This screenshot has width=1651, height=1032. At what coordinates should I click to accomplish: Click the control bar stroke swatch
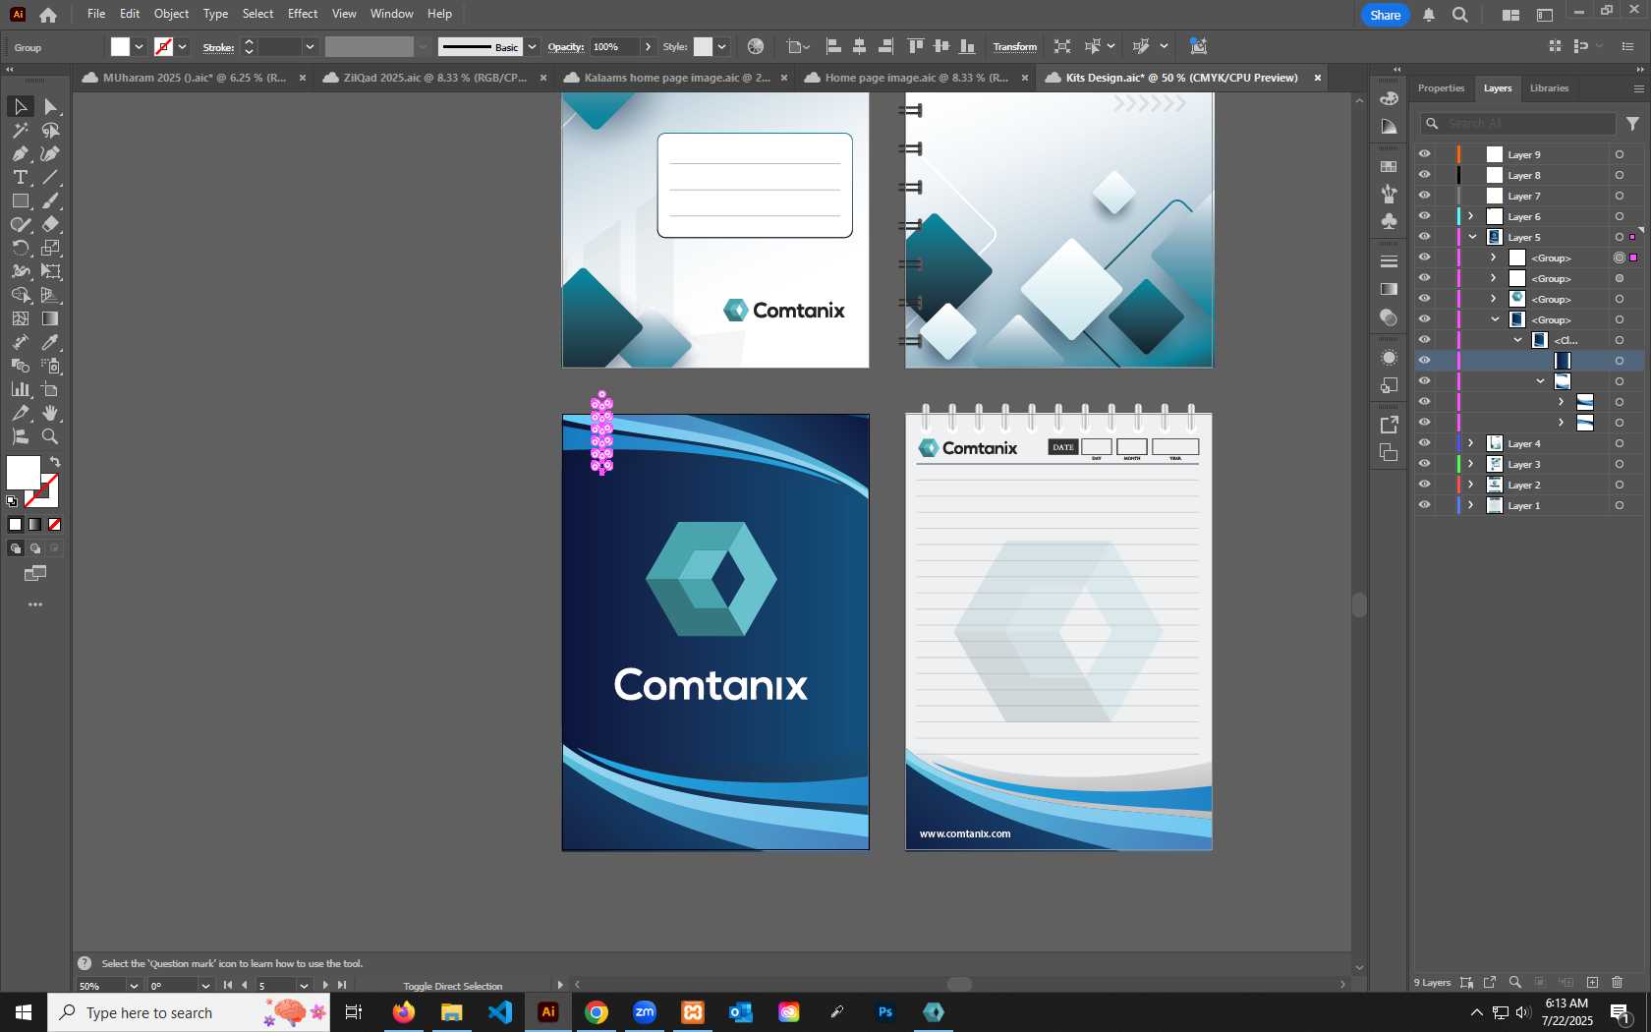click(x=163, y=46)
